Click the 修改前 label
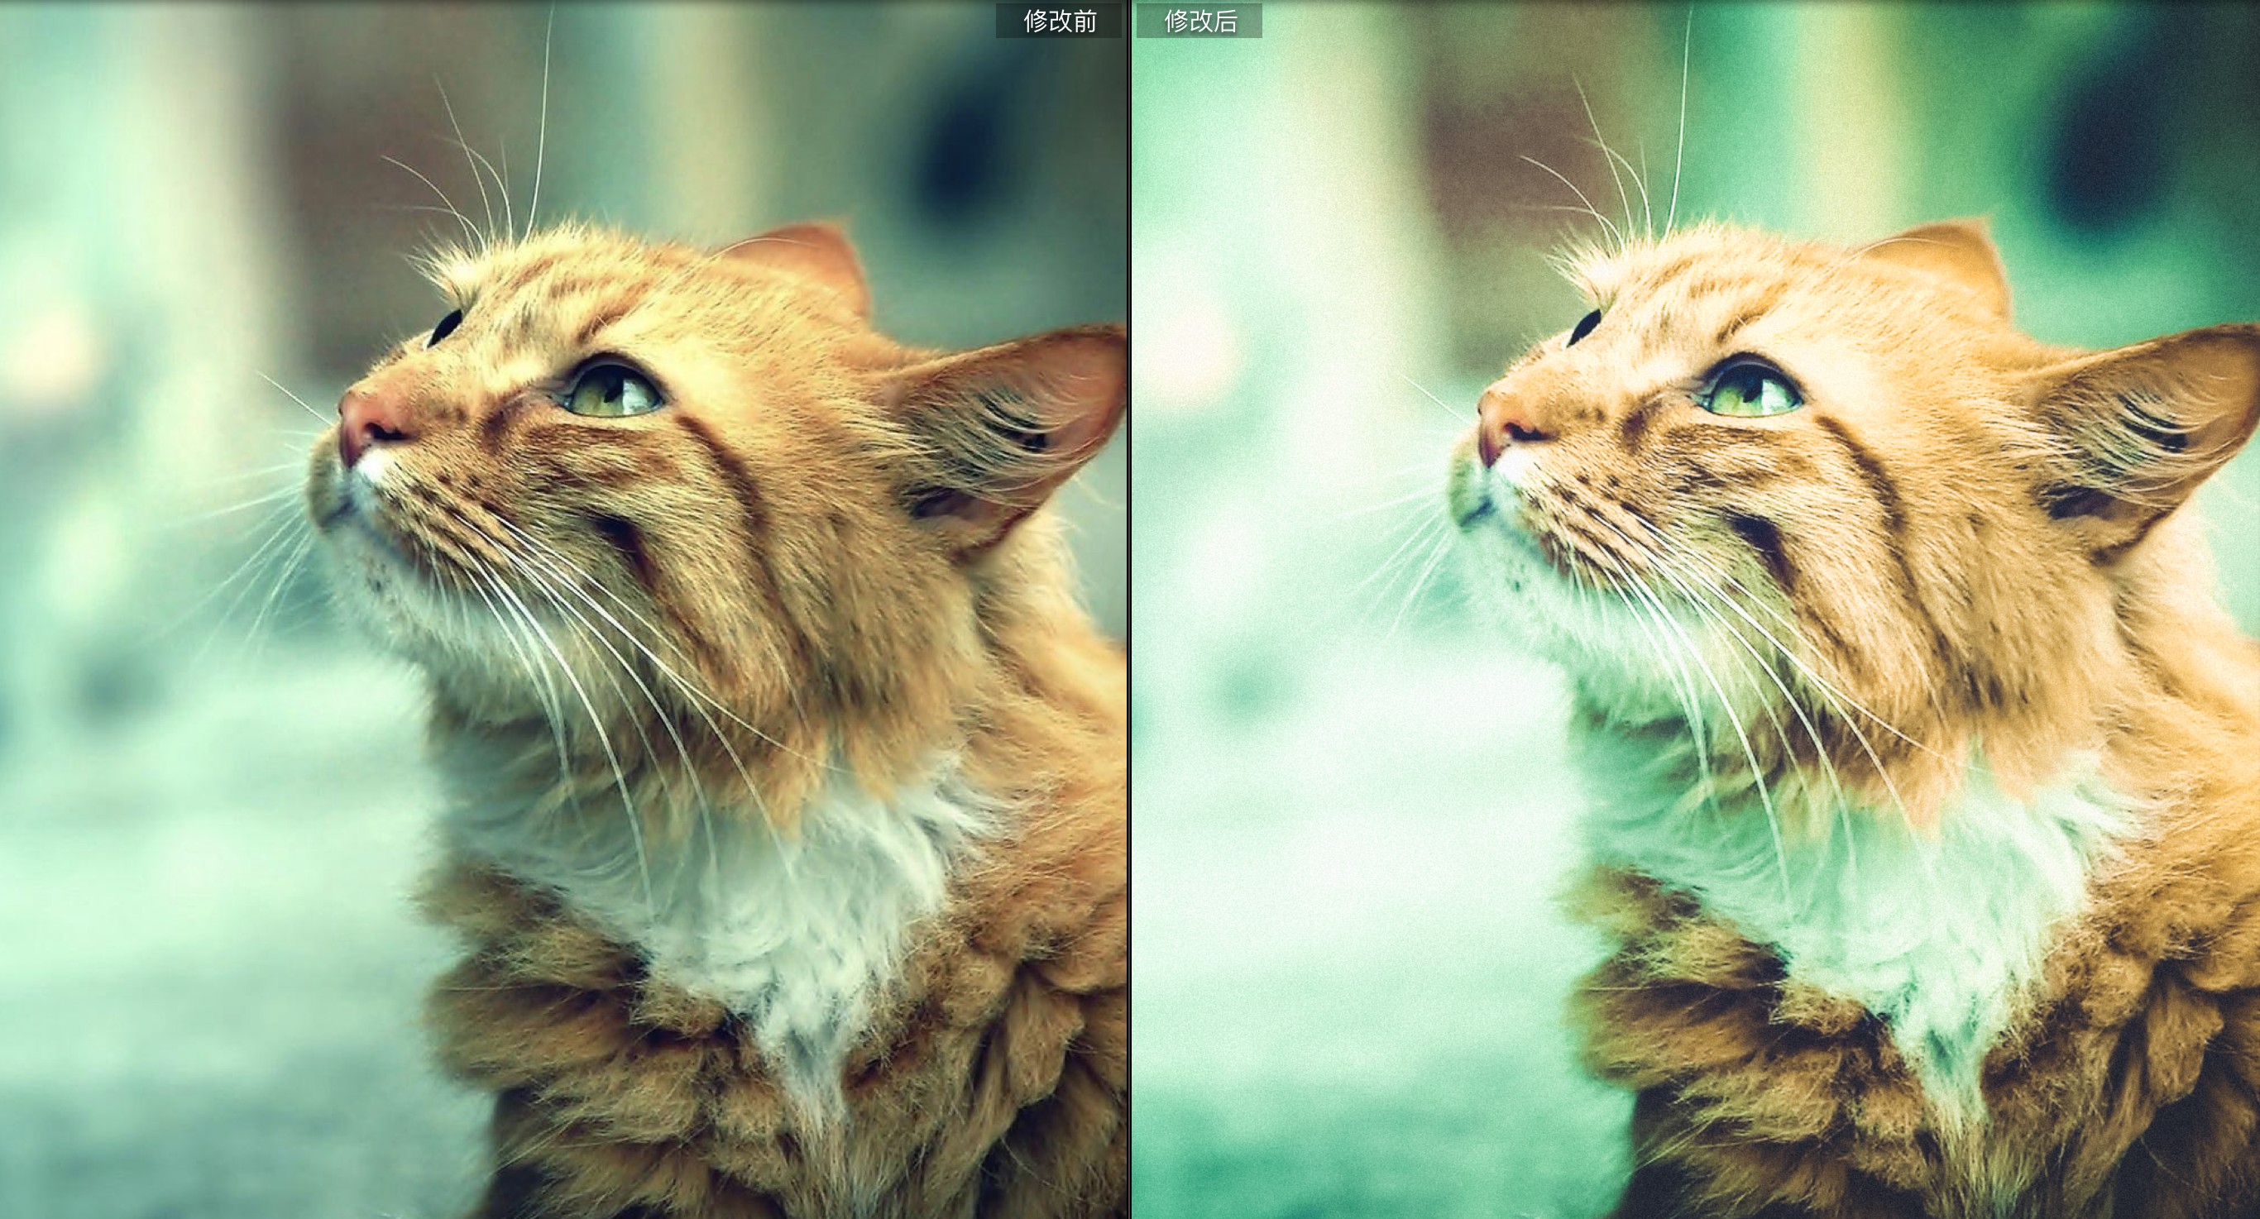 (1059, 21)
